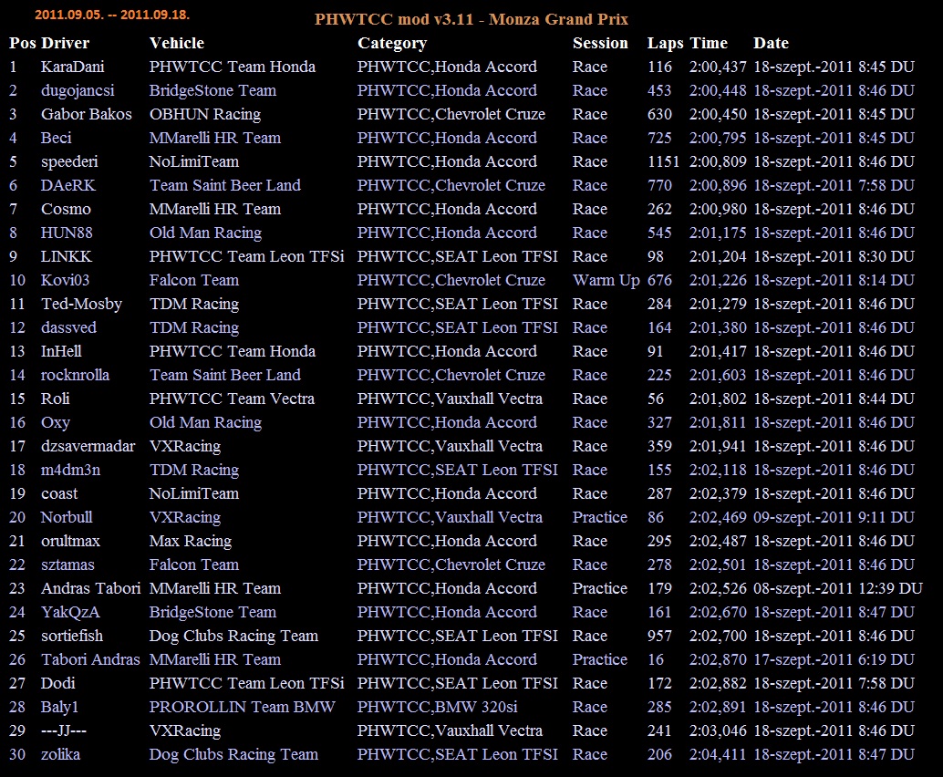Click the Category column header
The width and height of the screenshot is (943, 777).
[x=392, y=43]
